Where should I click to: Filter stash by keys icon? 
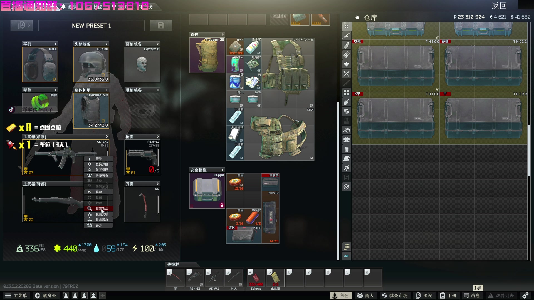point(346,168)
